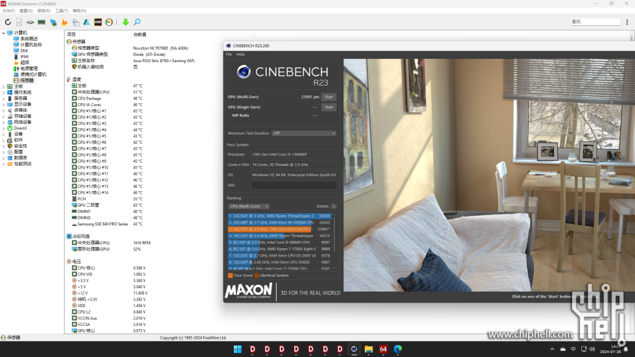Click the user silhouette toolbar icon

pyautogui.click(x=87, y=22)
